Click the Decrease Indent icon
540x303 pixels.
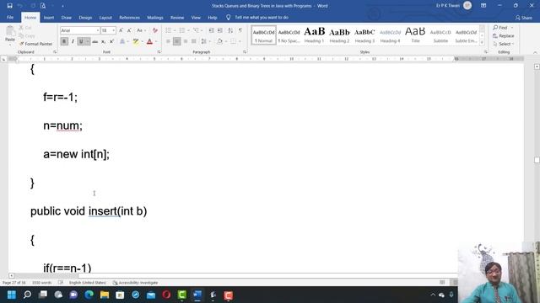[x=212, y=30]
